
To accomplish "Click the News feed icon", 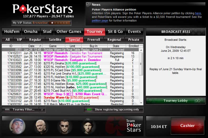I will pos(88,4).
